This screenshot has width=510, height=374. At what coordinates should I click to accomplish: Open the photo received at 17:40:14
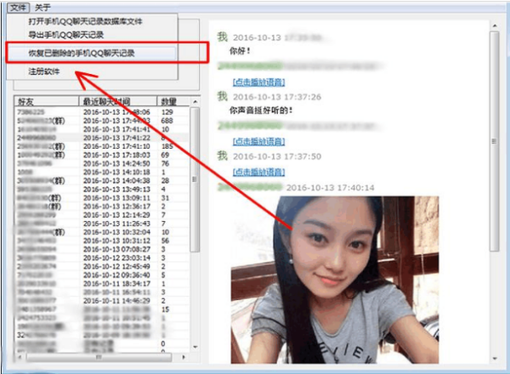click(x=335, y=280)
